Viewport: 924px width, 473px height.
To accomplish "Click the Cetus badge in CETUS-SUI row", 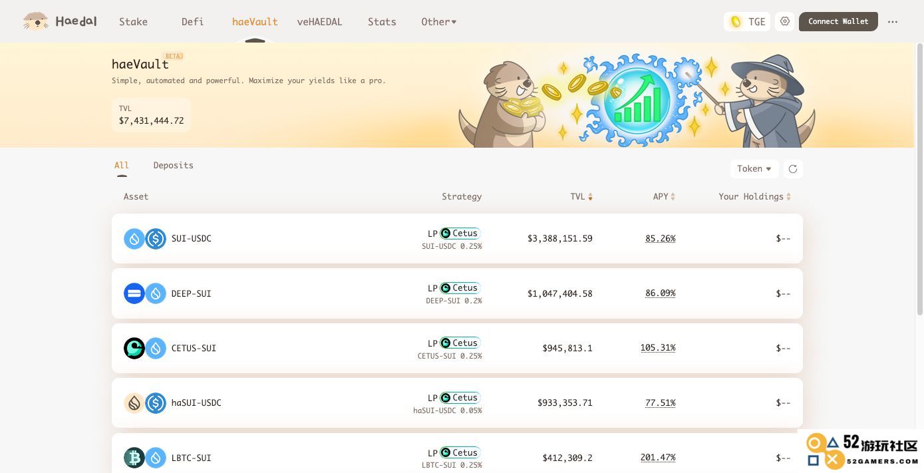I will [460, 343].
